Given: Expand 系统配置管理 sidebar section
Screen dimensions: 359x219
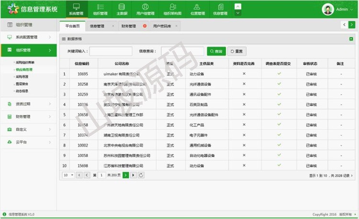Looking at the screenshot, I should (29, 37).
